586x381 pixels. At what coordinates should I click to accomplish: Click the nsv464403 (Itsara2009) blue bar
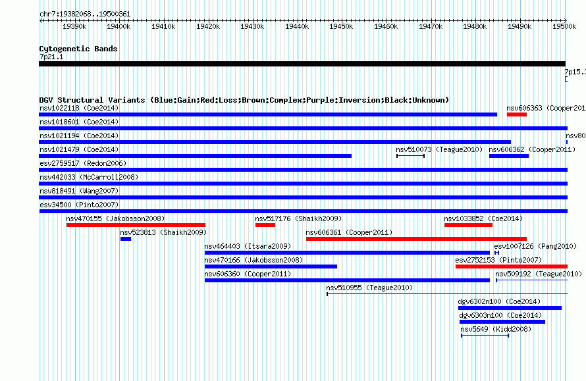pyautogui.click(x=347, y=253)
